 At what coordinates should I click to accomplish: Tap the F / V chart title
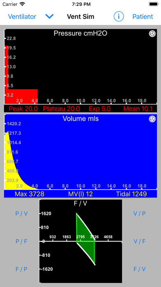80,204
